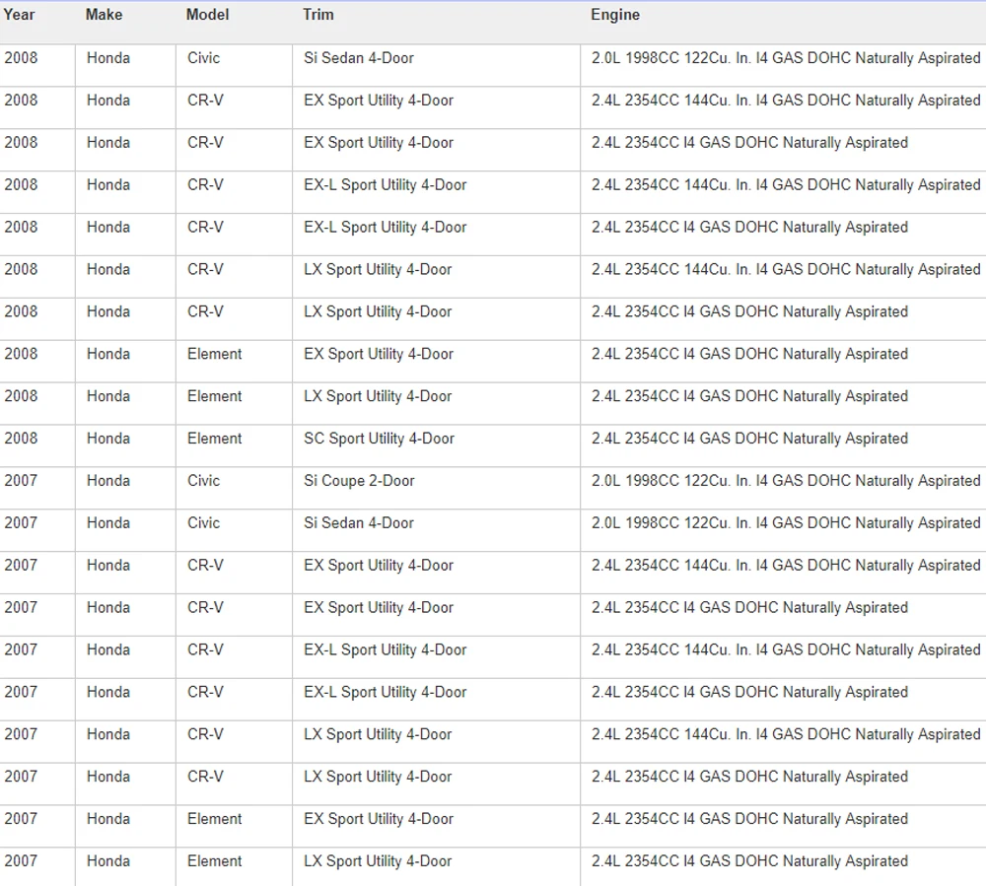The image size is (986, 886).
Task: Click the 2008 CR-V LX engine without 144Cu. In.
Action: click(749, 311)
